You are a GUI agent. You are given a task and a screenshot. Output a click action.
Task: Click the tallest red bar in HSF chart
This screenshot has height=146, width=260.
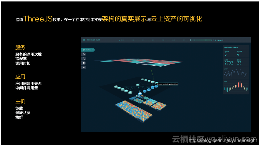[240, 84]
